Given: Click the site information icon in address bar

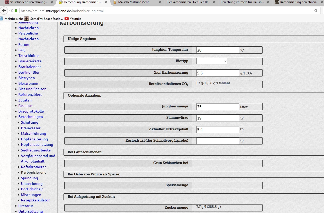Looking at the screenshot, I should 11,11.
